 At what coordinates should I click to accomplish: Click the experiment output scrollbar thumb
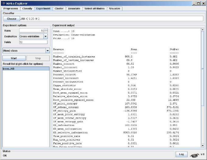203,69
